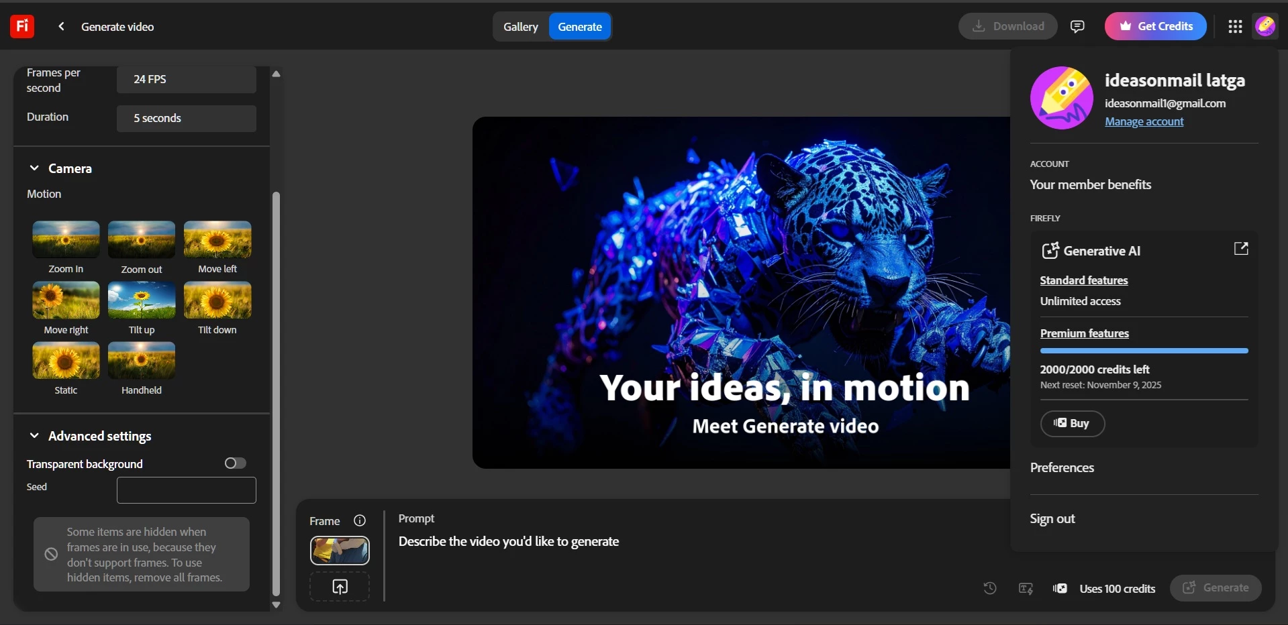Screen dimensions: 1288x625
Task: Click the 'Uses 100 credits' text
Action: [1118, 589]
